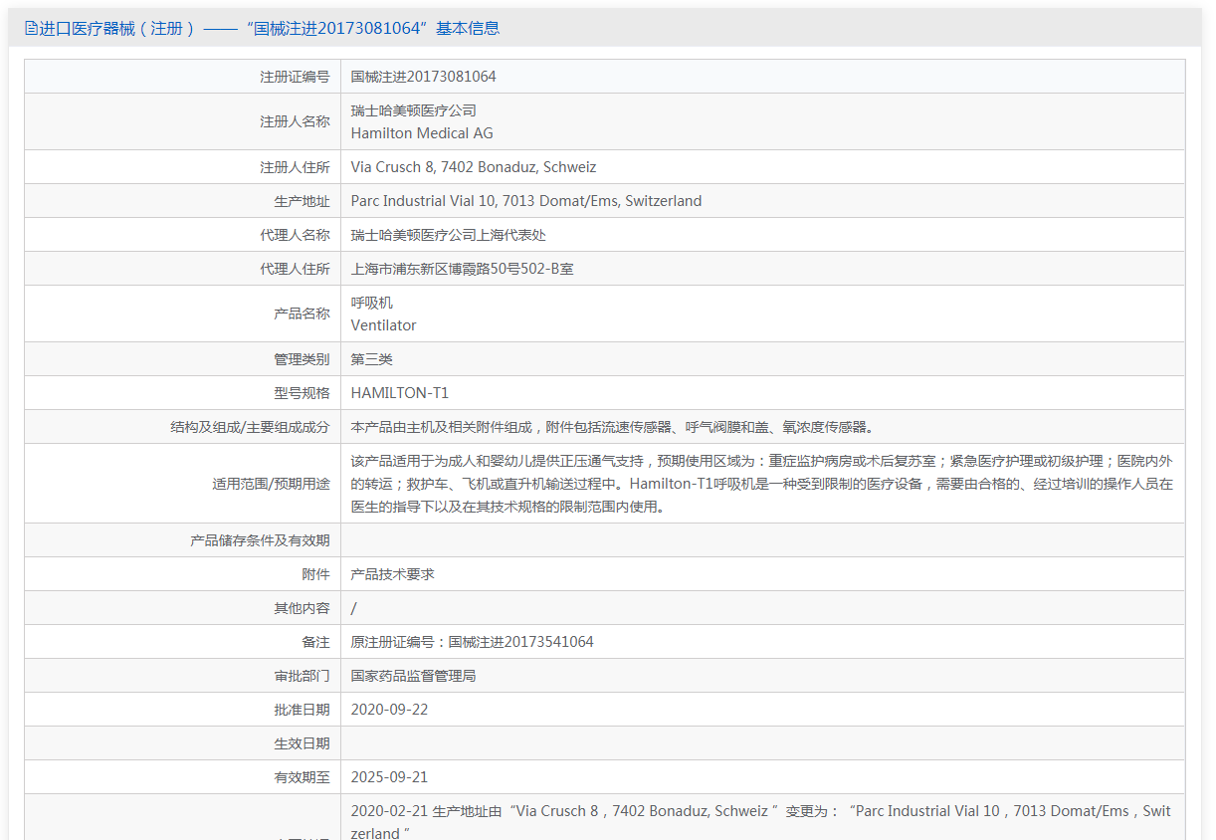This screenshot has height=840, width=1216.
Task: Select 国家药品监督管理局 approval department
Action: tap(414, 676)
